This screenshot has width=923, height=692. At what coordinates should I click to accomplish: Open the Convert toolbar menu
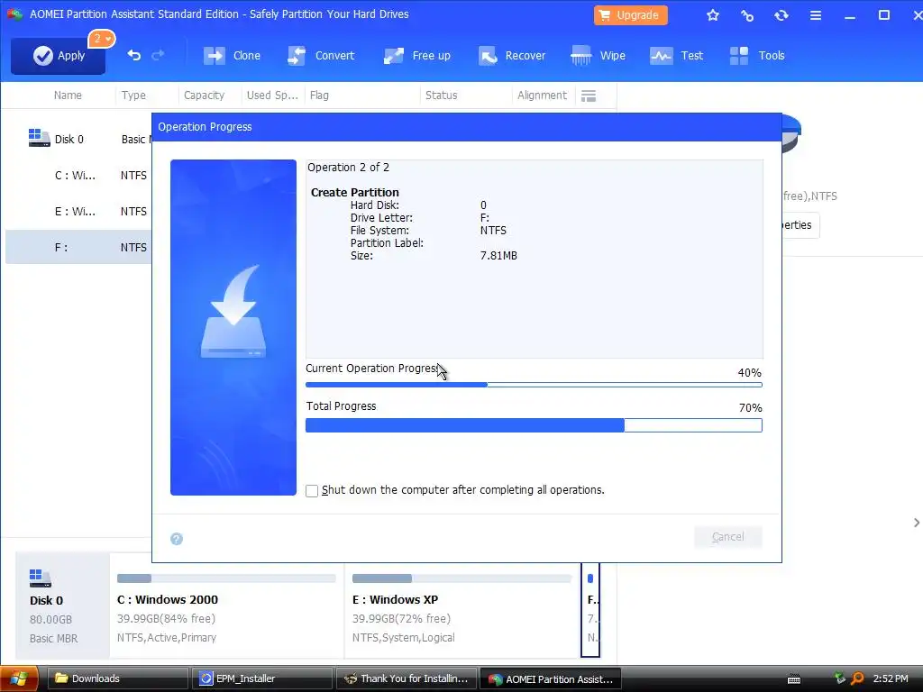pos(321,56)
